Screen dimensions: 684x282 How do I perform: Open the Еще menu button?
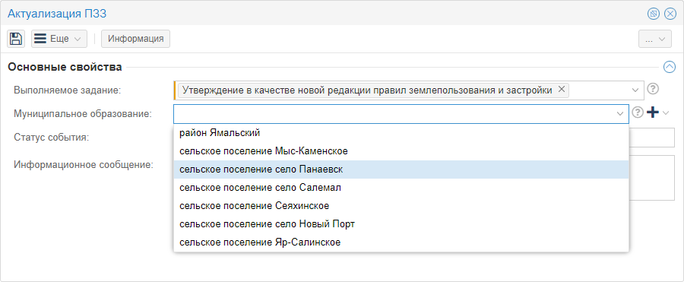point(59,39)
